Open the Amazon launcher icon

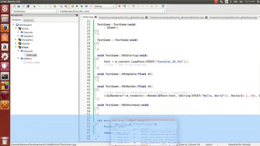tap(5, 47)
